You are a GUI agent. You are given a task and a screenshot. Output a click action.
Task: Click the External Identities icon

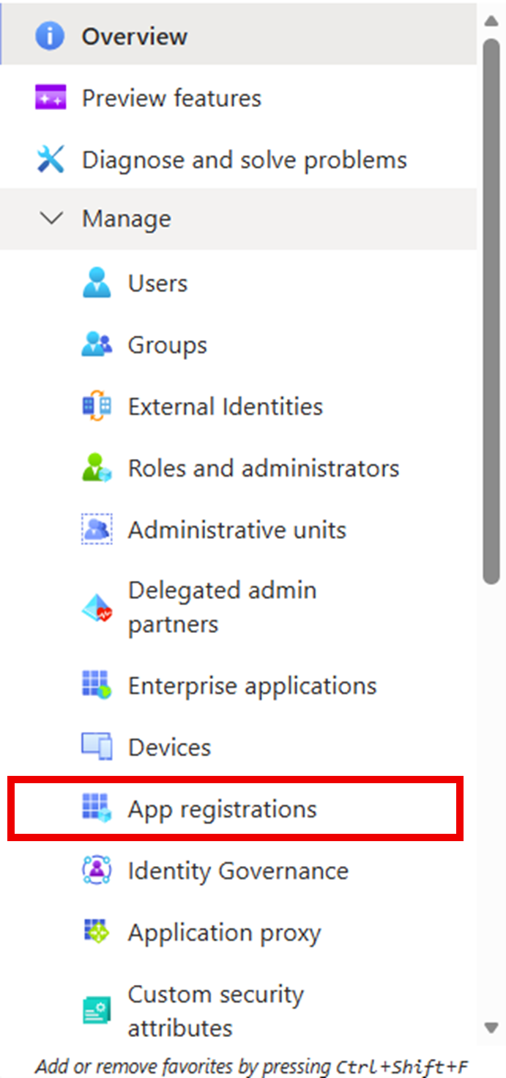(x=97, y=407)
